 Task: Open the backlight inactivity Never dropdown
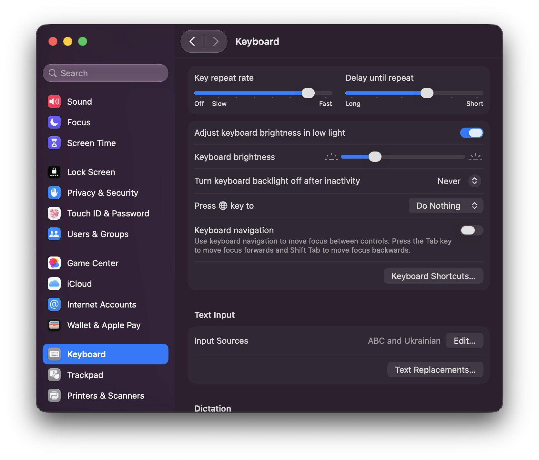[459, 181]
